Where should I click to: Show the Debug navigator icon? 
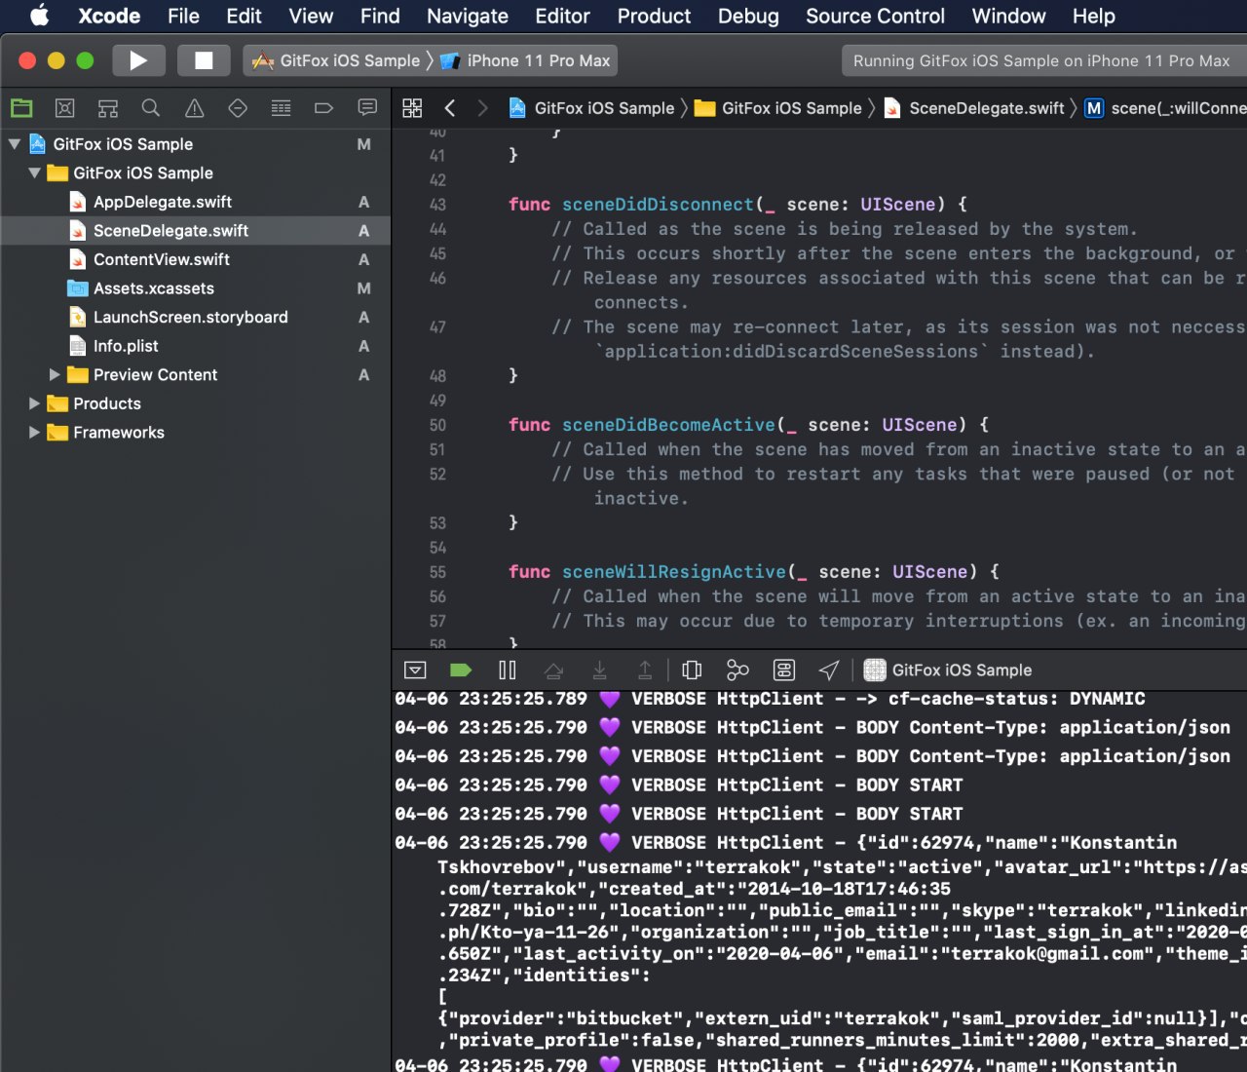[281, 108]
